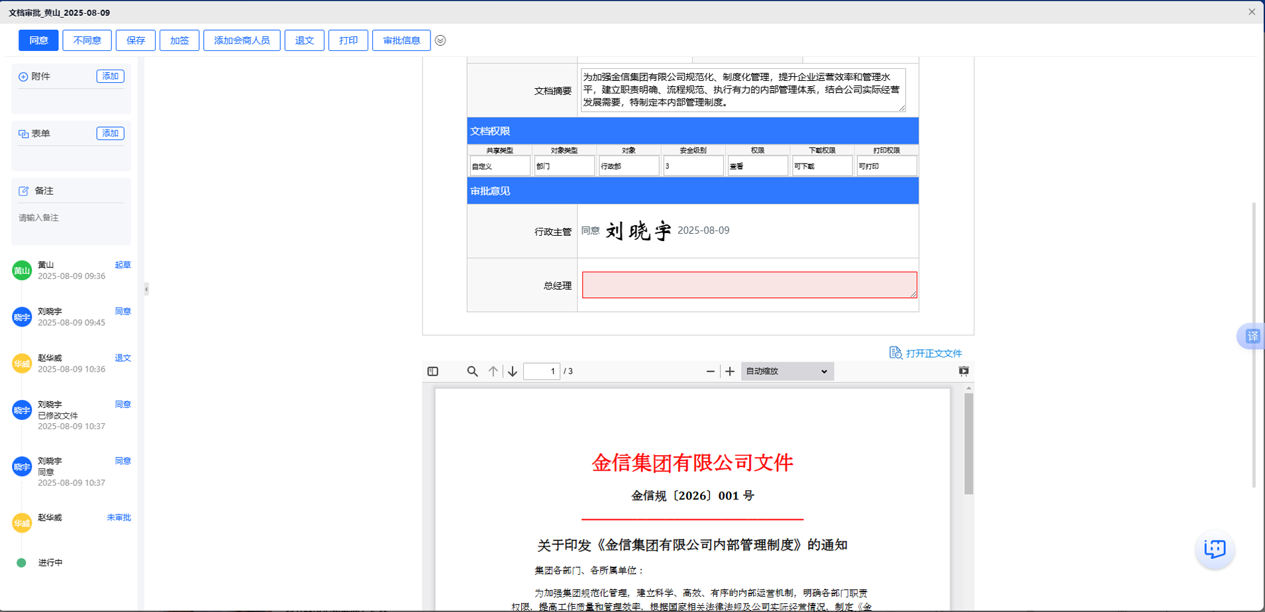Screen dimensions: 1265x612
Task: Expand more actions chevron circle icon
Action: (440, 40)
